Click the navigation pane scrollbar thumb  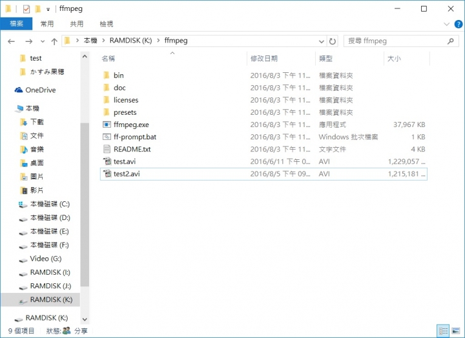pos(85,204)
